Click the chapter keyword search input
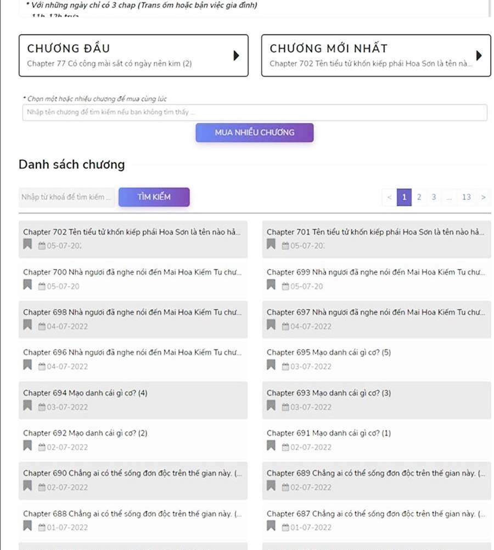The image size is (494, 550). tap(66, 197)
